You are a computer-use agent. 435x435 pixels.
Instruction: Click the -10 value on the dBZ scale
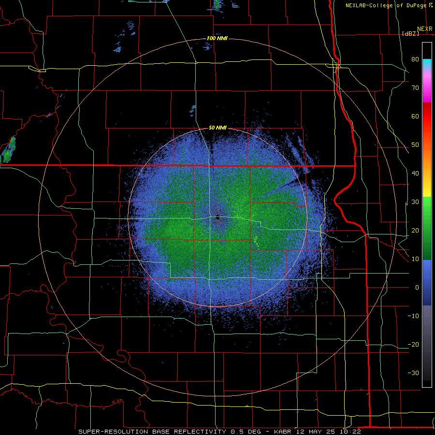click(x=413, y=316)
